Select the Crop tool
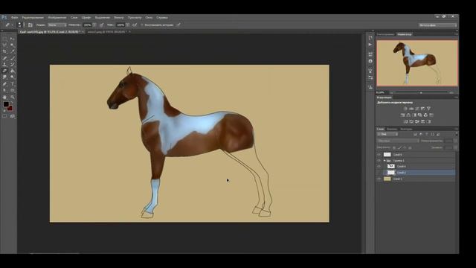476x268 pixels. click(x=4, y=51)
